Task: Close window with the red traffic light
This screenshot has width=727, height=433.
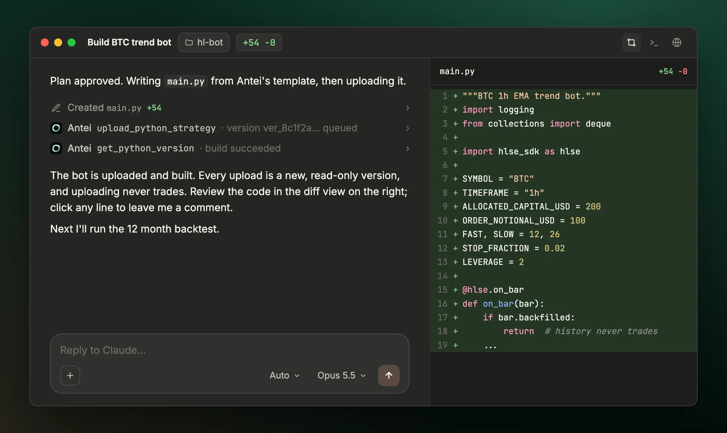Action: click(45, 42)
